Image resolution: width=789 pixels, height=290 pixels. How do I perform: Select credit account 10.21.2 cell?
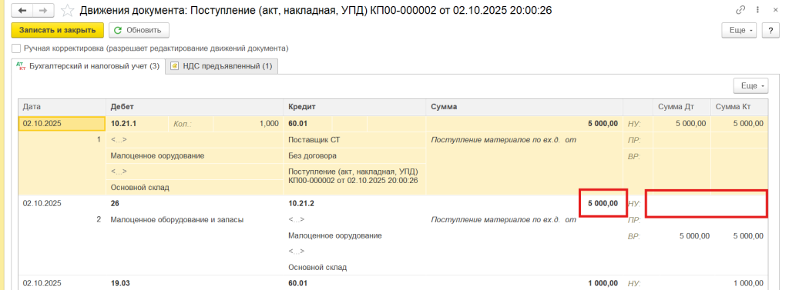(354, 204)
